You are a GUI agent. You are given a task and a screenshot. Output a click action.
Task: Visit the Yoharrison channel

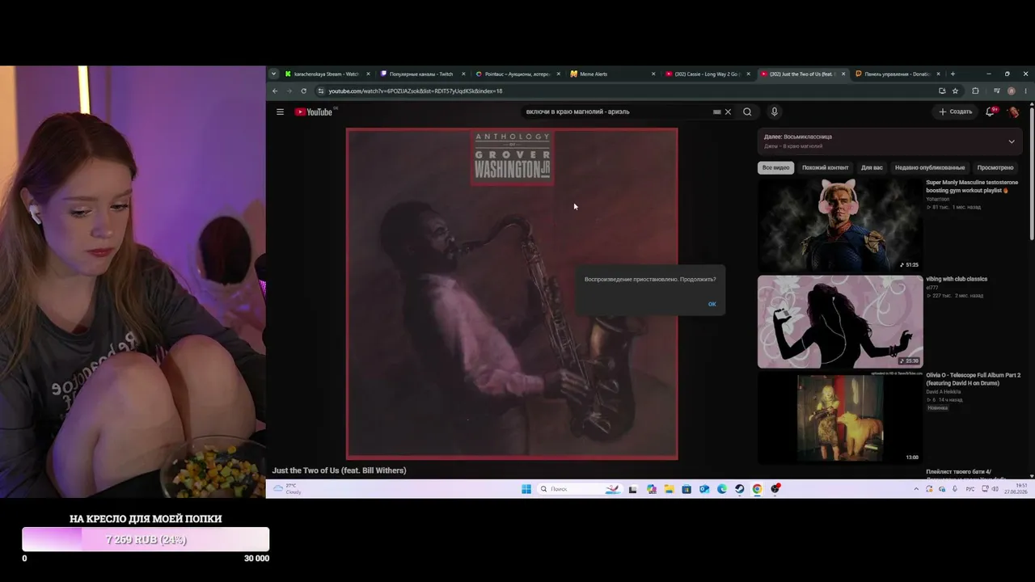(938, 199)
